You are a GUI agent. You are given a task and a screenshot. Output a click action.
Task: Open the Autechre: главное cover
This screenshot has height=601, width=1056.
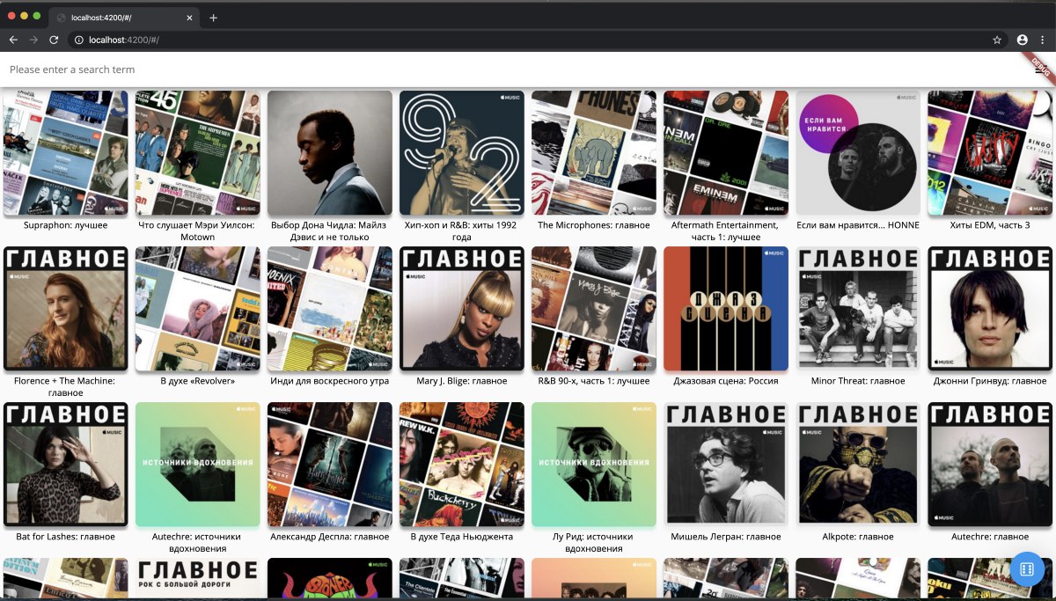click(x=990, y=465)
